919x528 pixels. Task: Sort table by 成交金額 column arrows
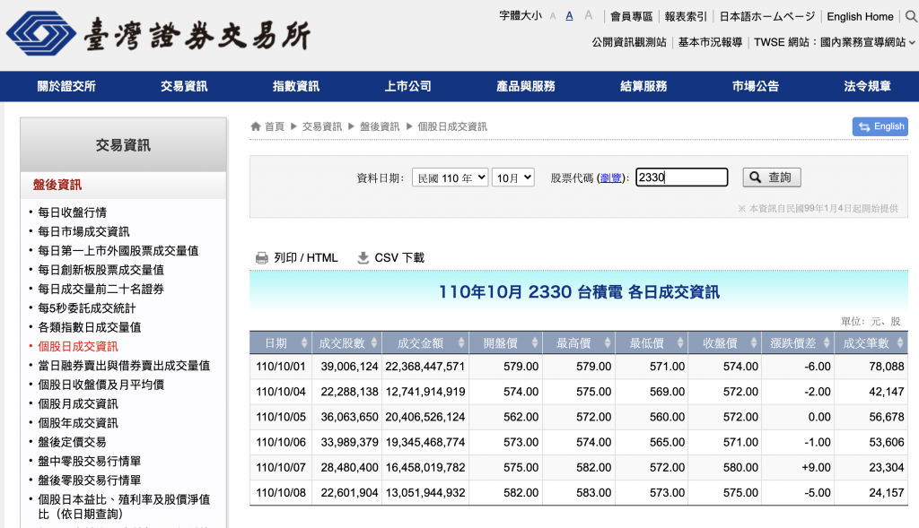pyautogui.click(x=461, y=342)
